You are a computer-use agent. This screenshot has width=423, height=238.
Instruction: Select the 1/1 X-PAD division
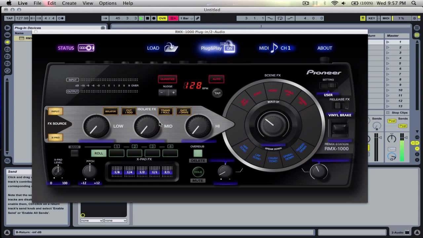point(154,172)
